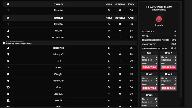
Task: Click the Игра 3 card header
Action: [149, 74]
